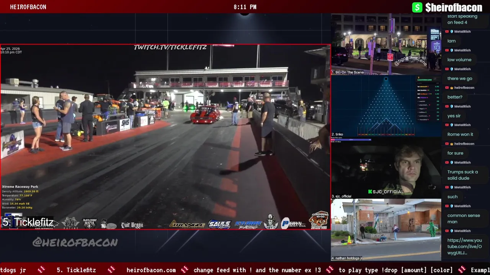
Task: Click the "start speaking on feed 4" message
Action: [462, 19]
